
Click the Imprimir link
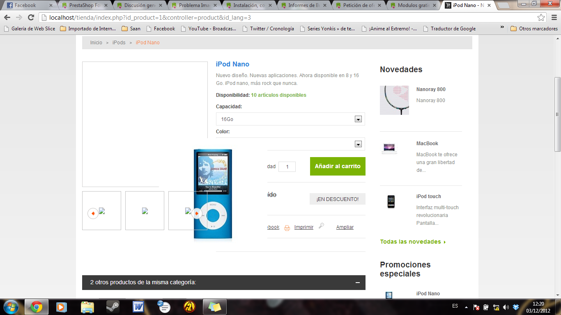tap(304, 227)
